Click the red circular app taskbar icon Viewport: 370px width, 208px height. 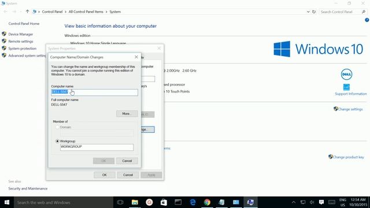(149, 202)
